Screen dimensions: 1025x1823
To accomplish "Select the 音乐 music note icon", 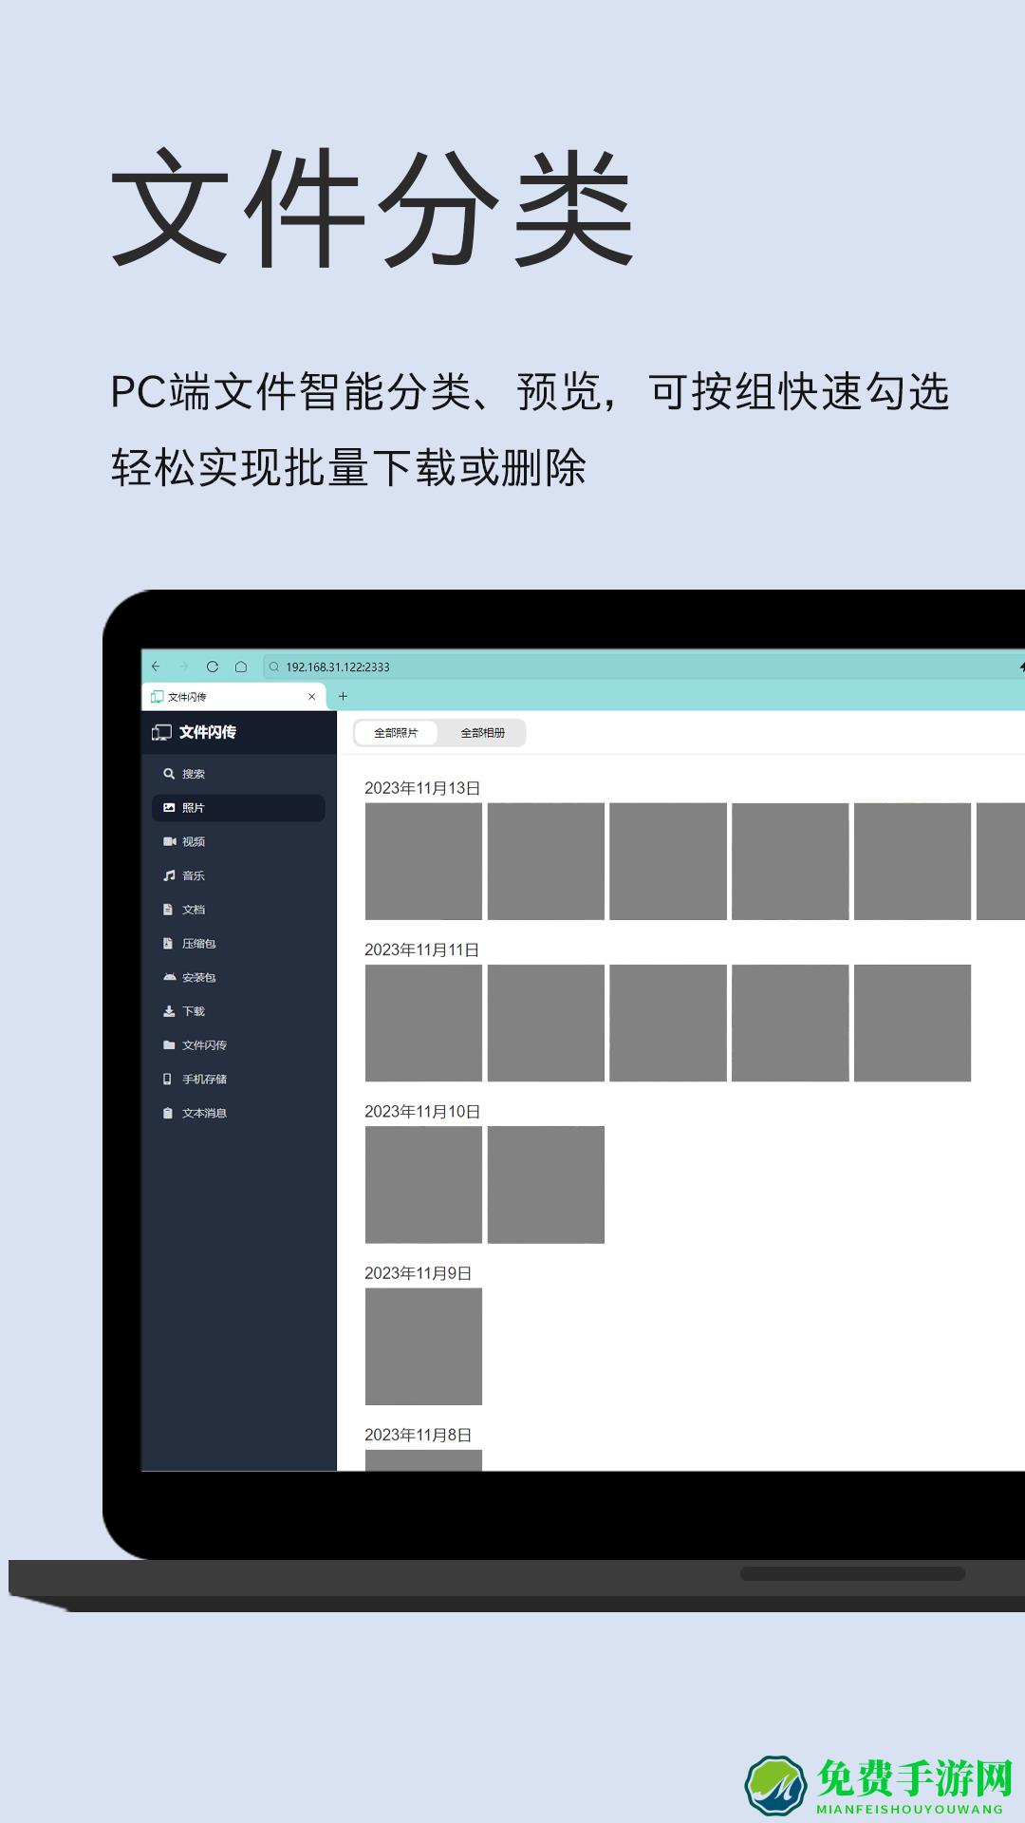I will 169,875.
